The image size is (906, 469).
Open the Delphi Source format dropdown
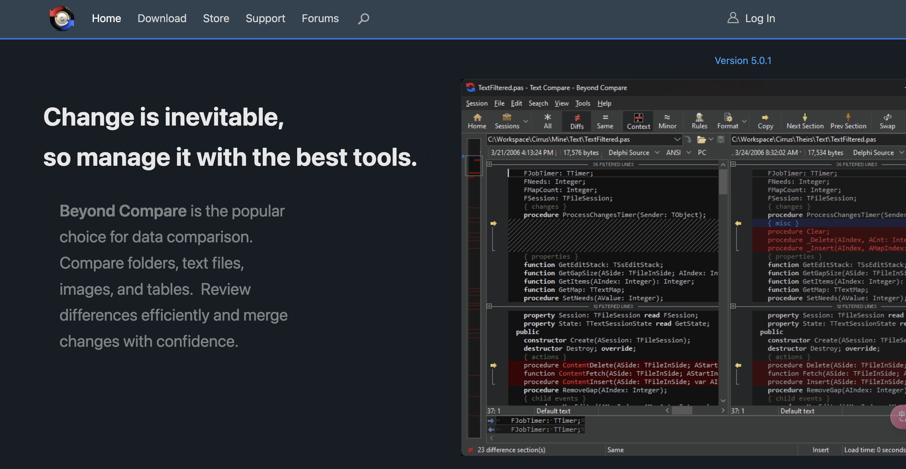point(657,152)
